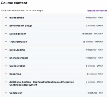This screenshot has height=97, width=107.
Task: Open Configuring Continuous Integration section title
Action: click(x=42, y=83)
